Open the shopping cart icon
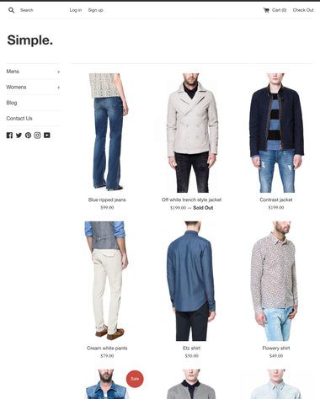Image resolution: width=320 pixels, height=399 pixels. [x=266, y=10]
